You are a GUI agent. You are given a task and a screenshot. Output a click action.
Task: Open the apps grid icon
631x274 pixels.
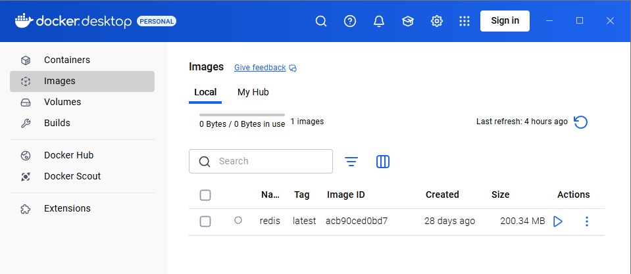pyautogui.click(x=465, y=21)
